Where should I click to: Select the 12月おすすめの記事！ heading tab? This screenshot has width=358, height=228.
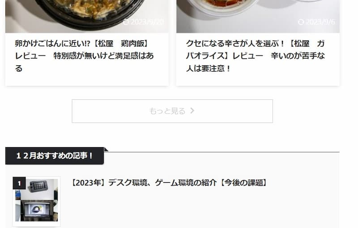tap(55, 156)
